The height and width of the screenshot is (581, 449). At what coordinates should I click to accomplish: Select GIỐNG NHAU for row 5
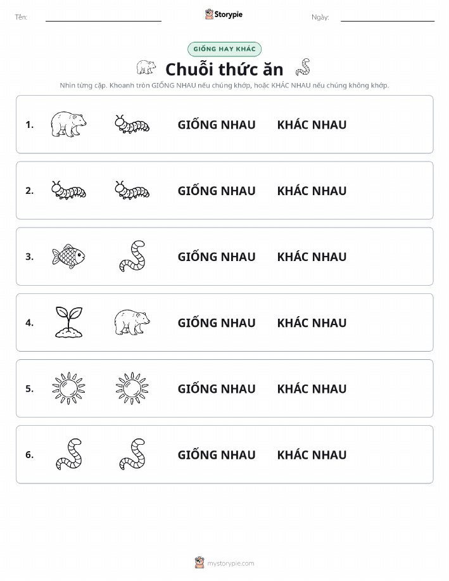[217, 388]
